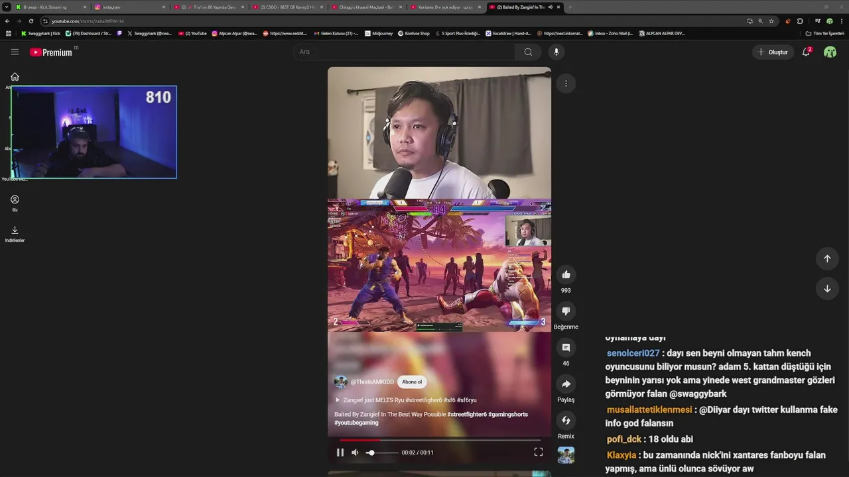
Task: Open the 'Inbox - Zoho Mail' bookmark
Action: (610, 33)
